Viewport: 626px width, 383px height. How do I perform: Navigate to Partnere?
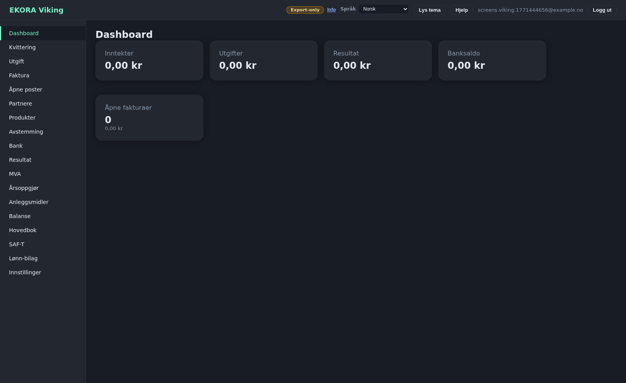click(20, 104)
